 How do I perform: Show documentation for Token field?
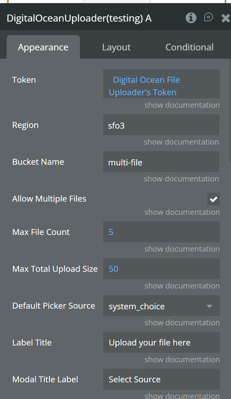point(182,105)
